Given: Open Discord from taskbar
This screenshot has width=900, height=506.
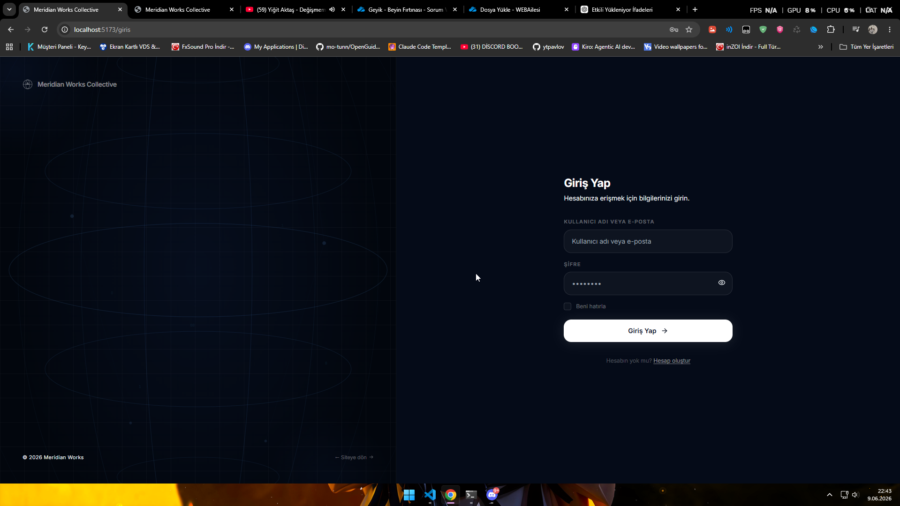Looking at the screenshot, I should pyautogui.click(x=492, y=495).
